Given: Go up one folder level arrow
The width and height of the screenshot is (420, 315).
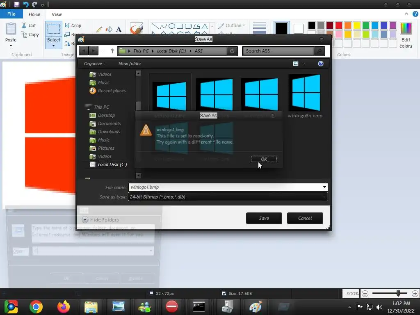Looking at the screenshot, I should click(112, 51).
